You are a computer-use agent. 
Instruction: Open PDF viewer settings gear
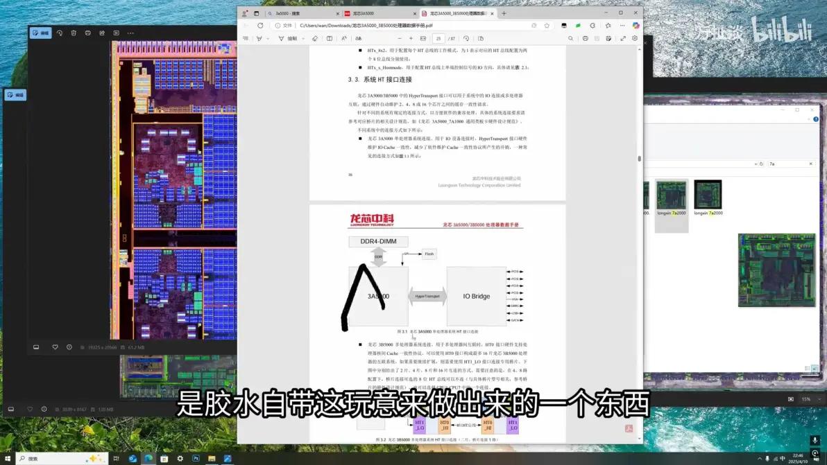click(x=635, y=38)
